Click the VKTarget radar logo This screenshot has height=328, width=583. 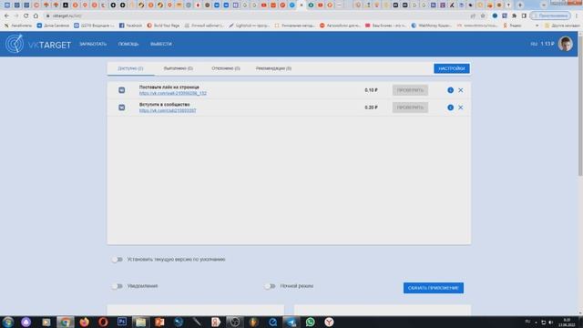click(15, 44)
